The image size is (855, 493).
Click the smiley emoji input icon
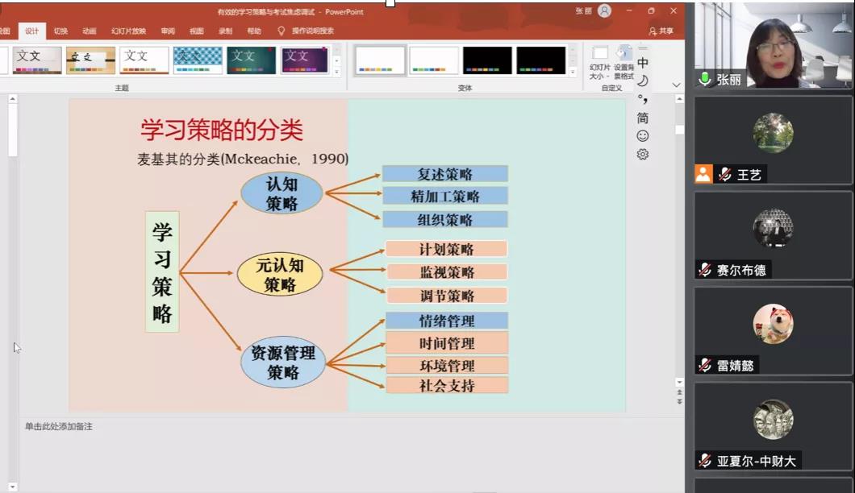(x=643, y=135)
